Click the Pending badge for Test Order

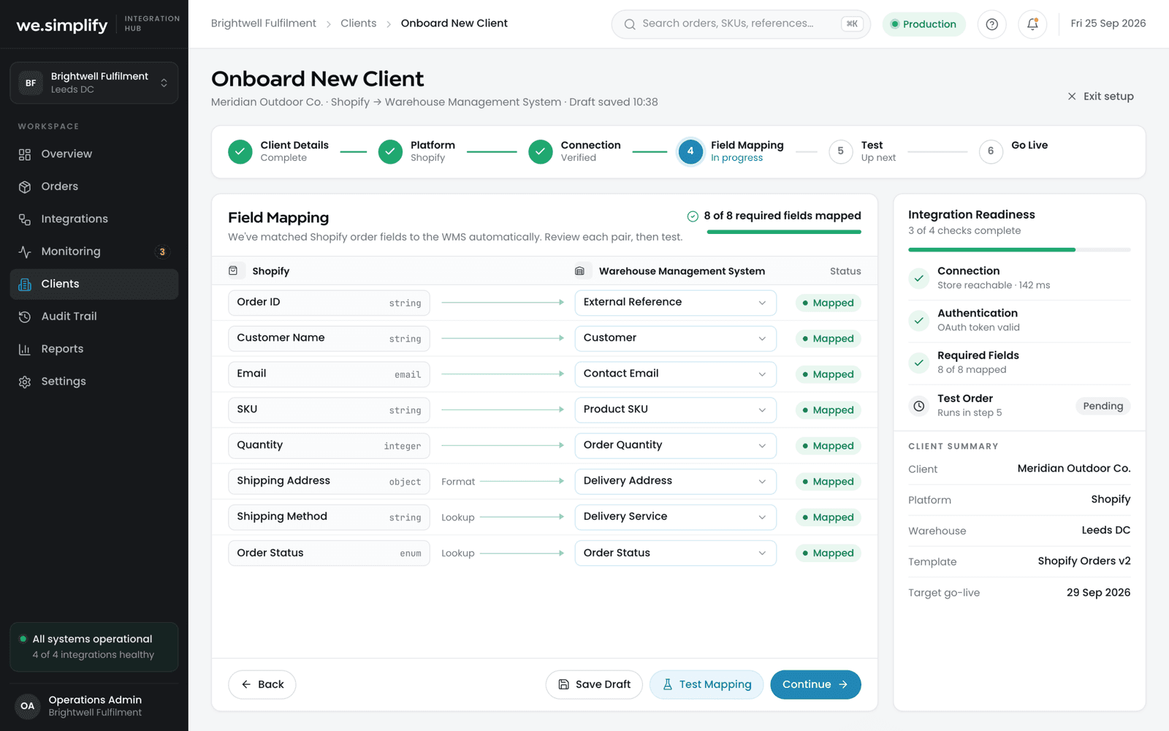pos(1103,406)
